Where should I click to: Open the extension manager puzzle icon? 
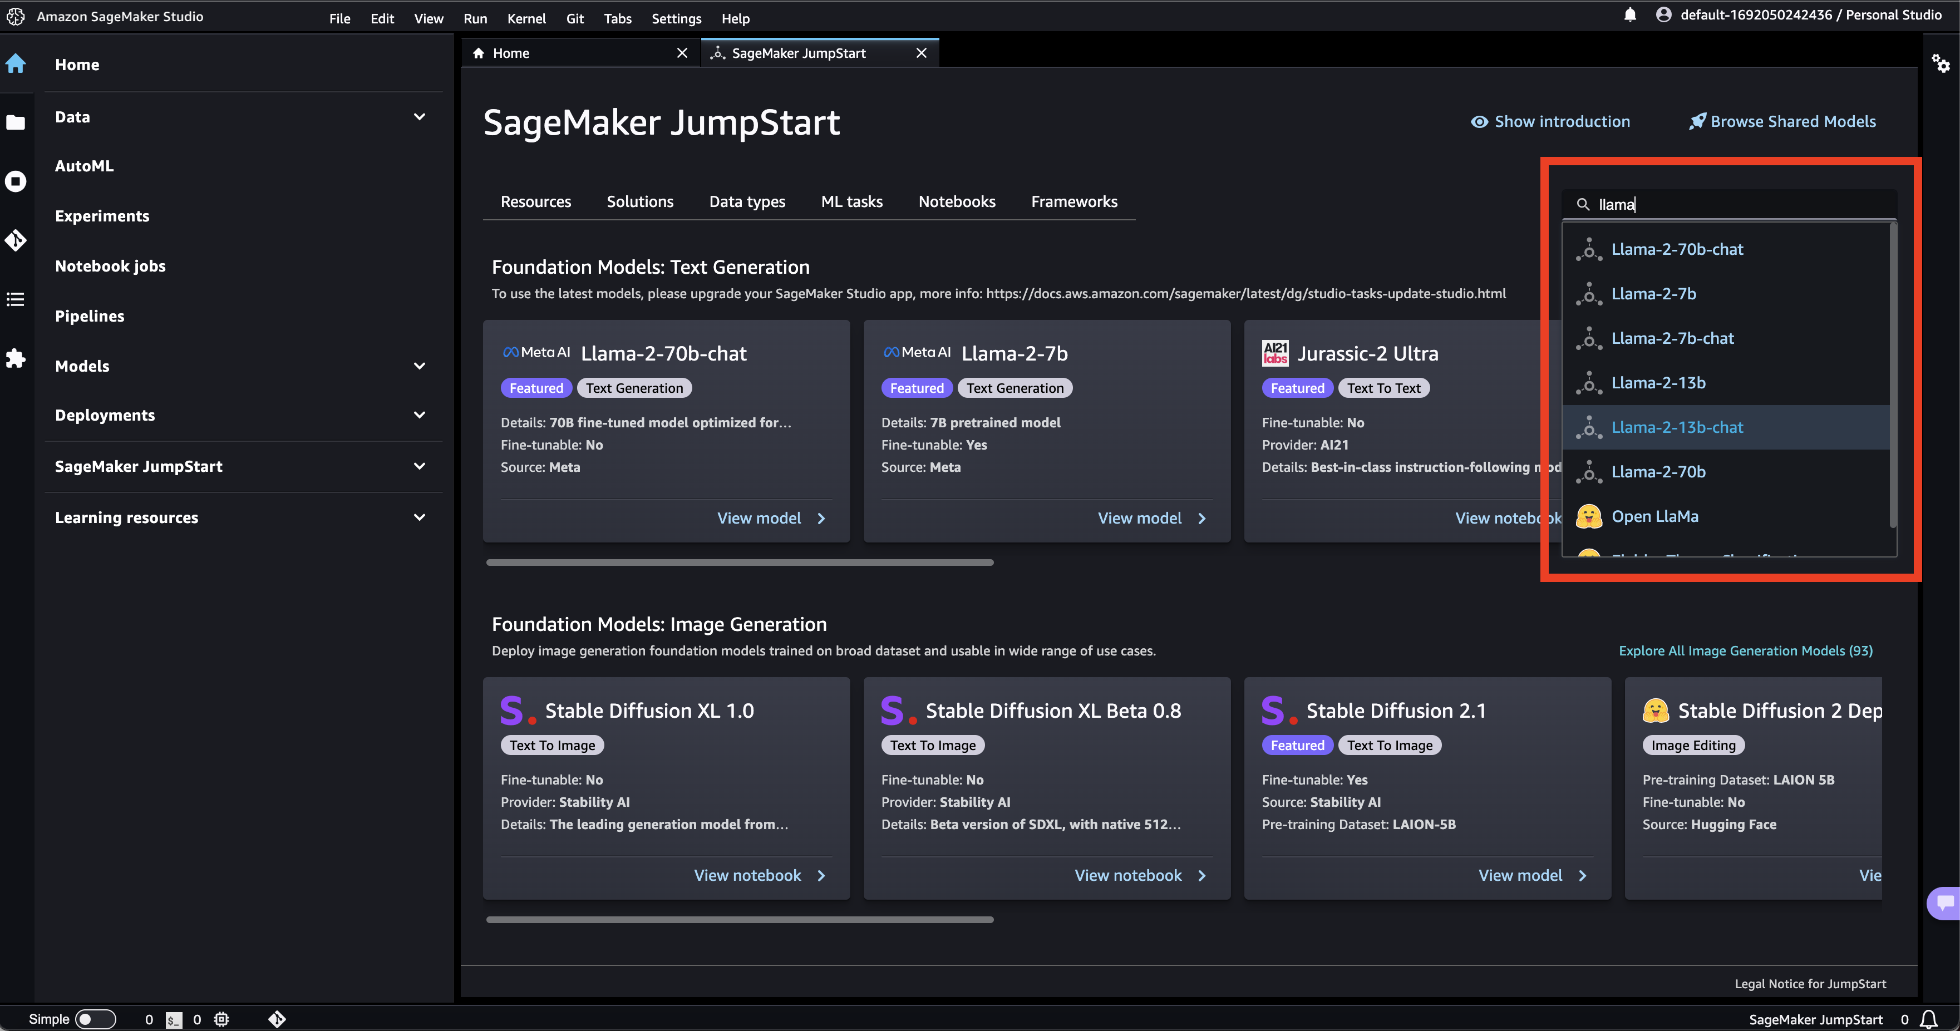click(16, 358)
